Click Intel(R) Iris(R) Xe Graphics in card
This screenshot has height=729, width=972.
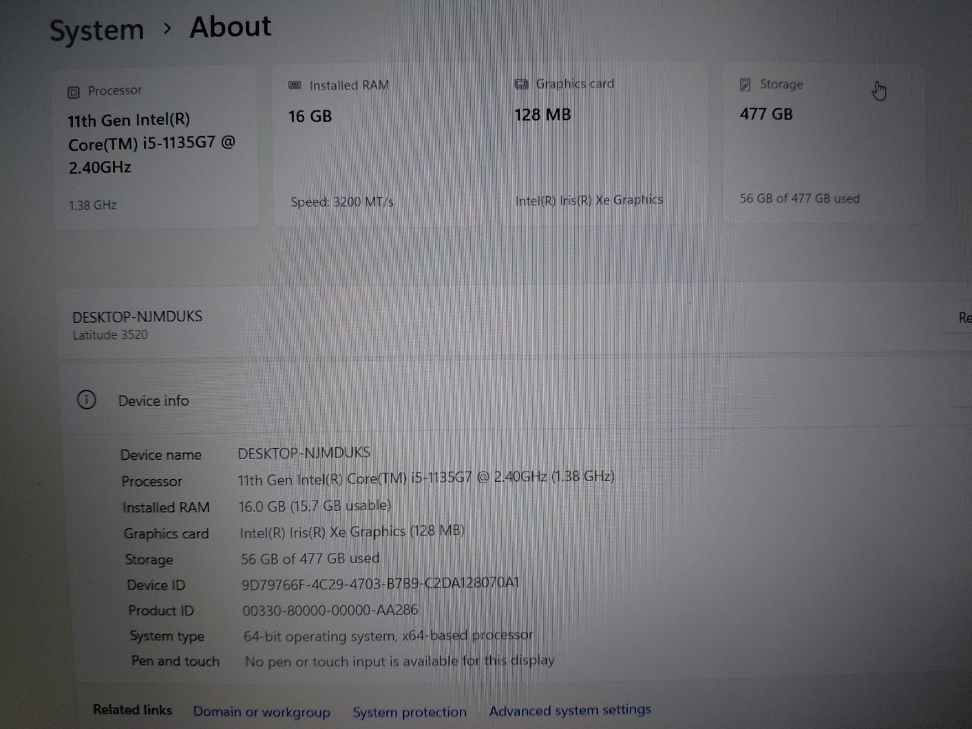coord(589,200)
